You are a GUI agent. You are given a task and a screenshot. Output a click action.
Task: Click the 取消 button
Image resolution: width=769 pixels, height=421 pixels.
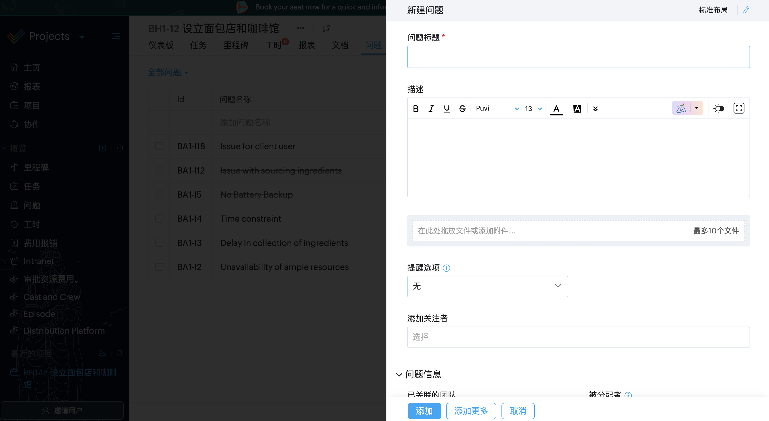(518, 411)
